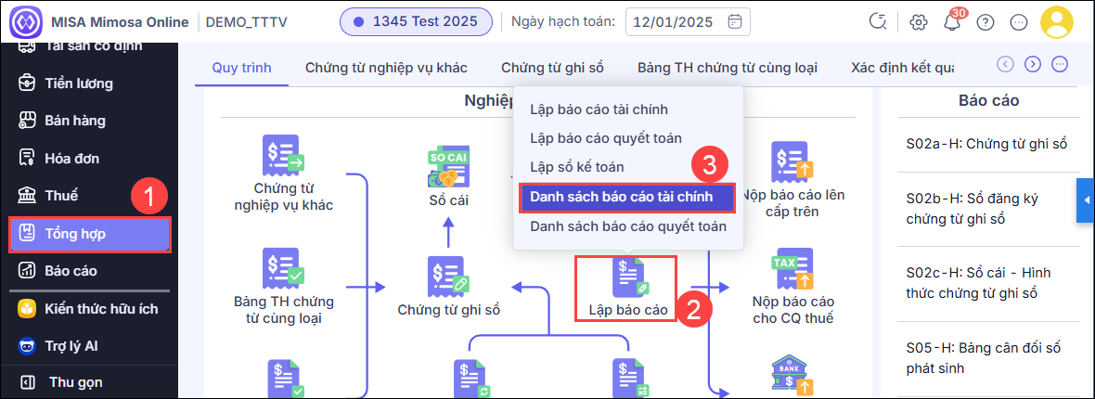Open the S05-H Bảng cân đối số phát sinh report
The image size is (1095, 399).
point(981,357)
